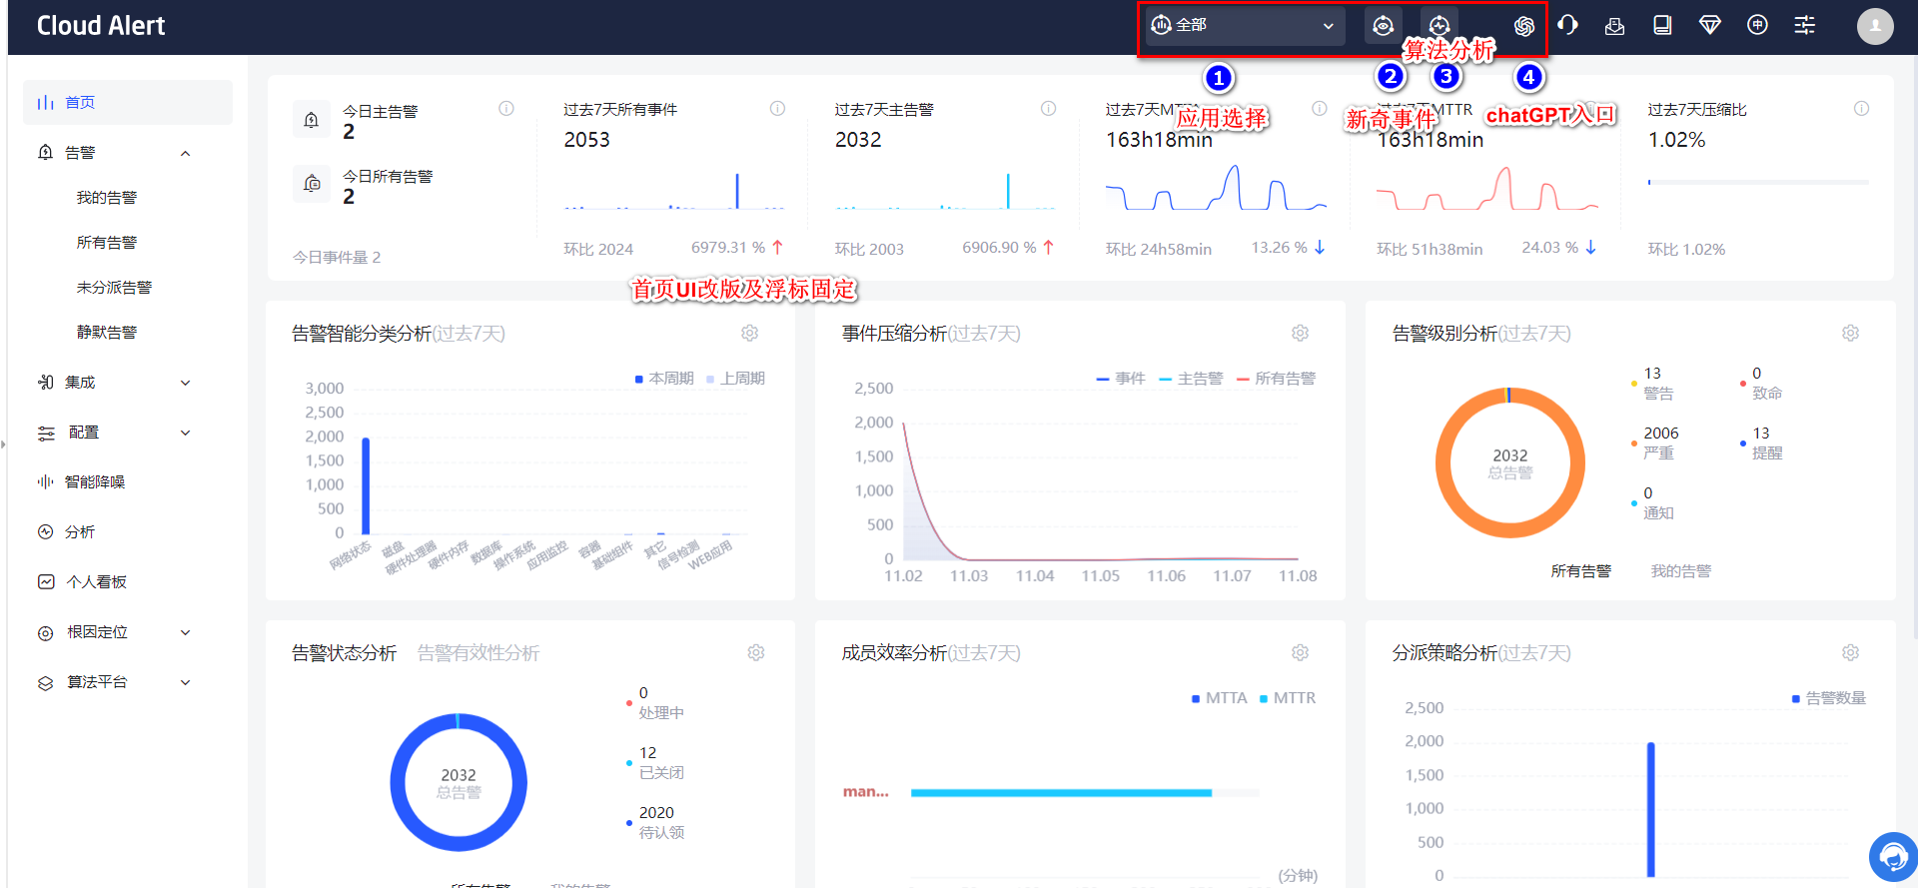This screenshot has width=1918, height=888.
Task: Open settings gear of 告警智能分类分析
Action: [x=749, y=333]
